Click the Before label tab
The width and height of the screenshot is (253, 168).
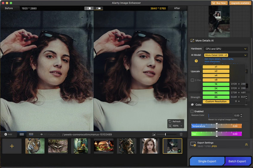9,8
